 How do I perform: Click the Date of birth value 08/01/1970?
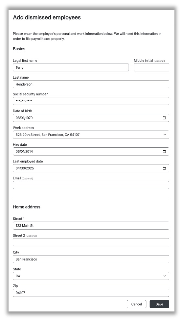click(24, 118)
